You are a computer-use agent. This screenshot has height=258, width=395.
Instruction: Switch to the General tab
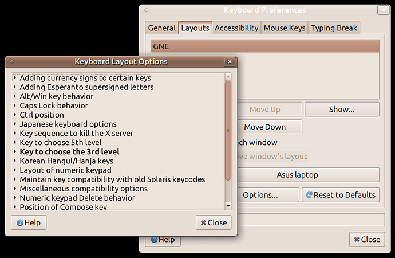click(162, 28)
